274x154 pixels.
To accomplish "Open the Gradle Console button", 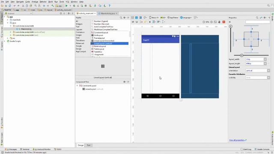I will pos(262,149).
